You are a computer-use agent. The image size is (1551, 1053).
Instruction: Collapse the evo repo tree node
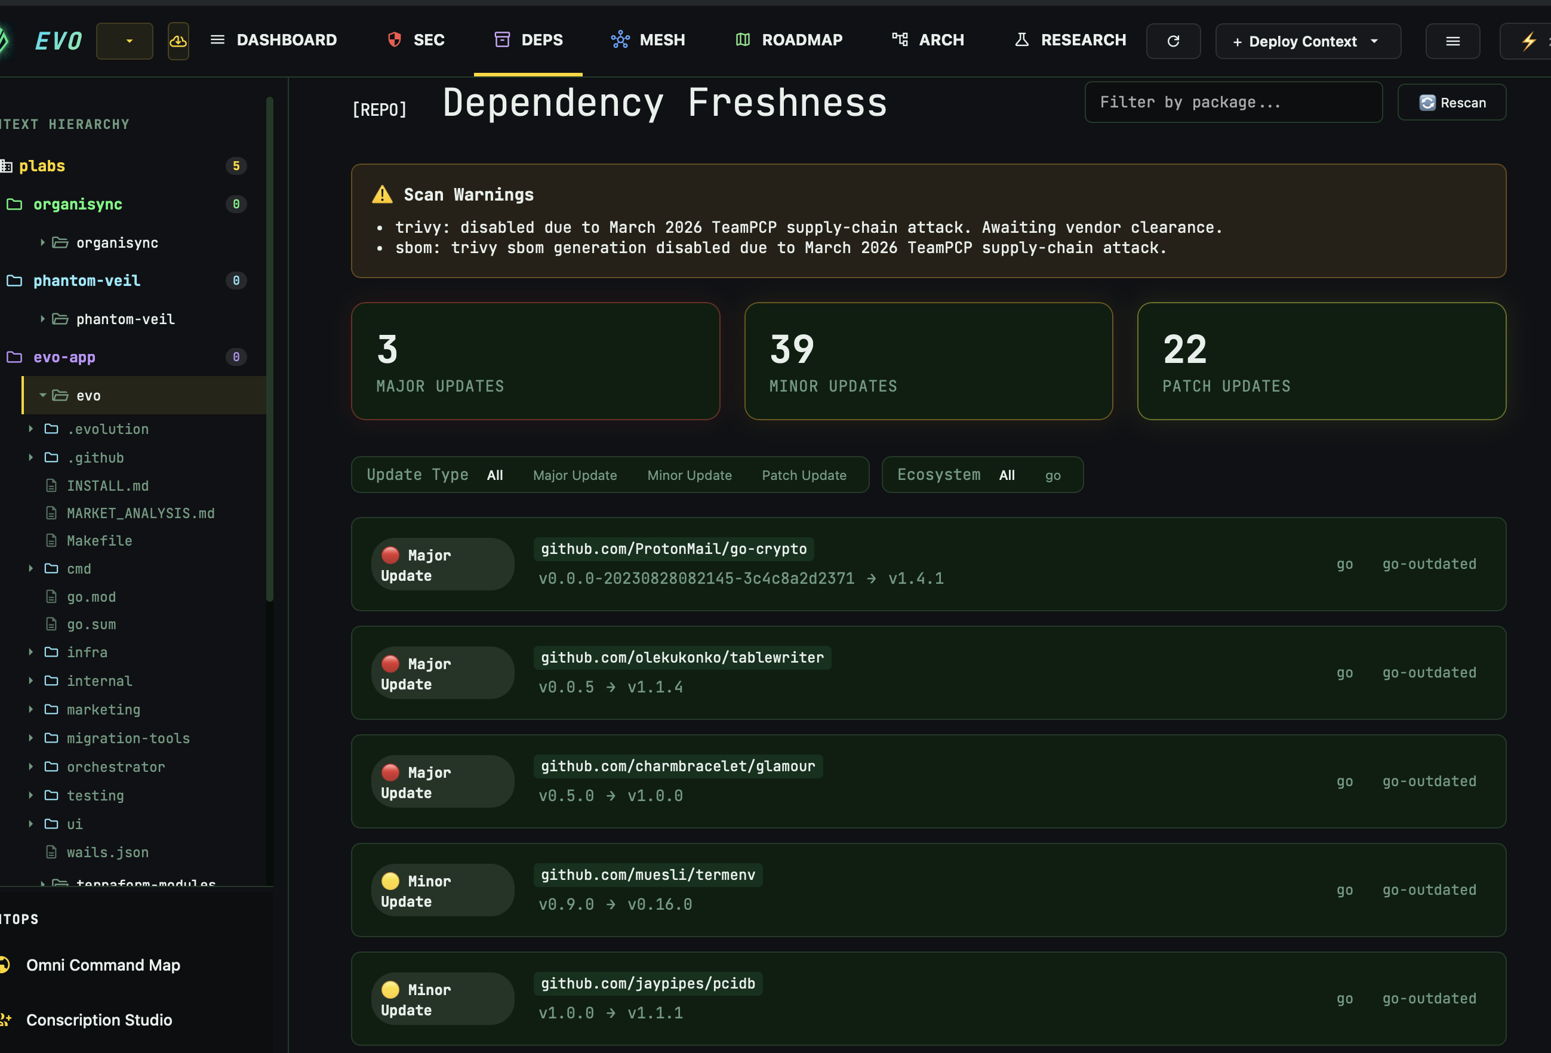coord(42,395)
